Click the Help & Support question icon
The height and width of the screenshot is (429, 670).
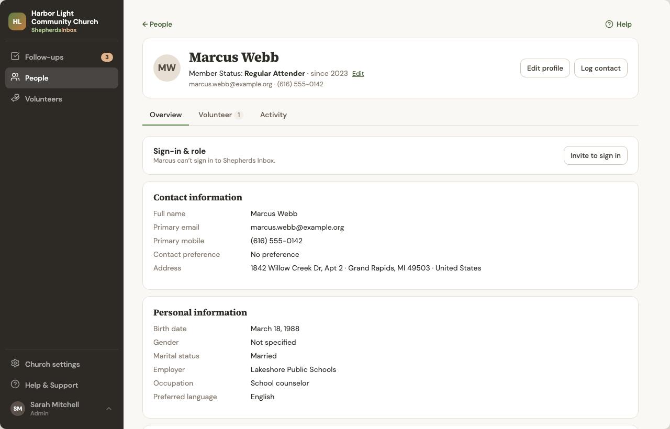tap(15, 385)
